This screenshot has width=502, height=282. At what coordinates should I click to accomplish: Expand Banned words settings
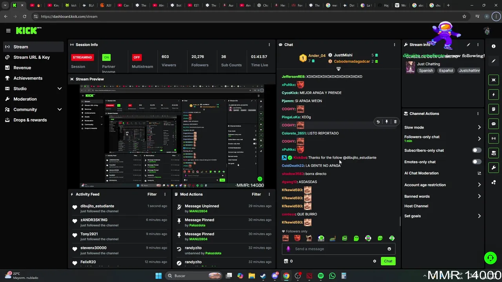[x=479, y=196]
